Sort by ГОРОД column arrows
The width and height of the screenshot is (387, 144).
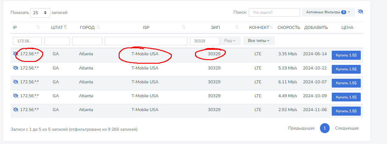[98, 27]
